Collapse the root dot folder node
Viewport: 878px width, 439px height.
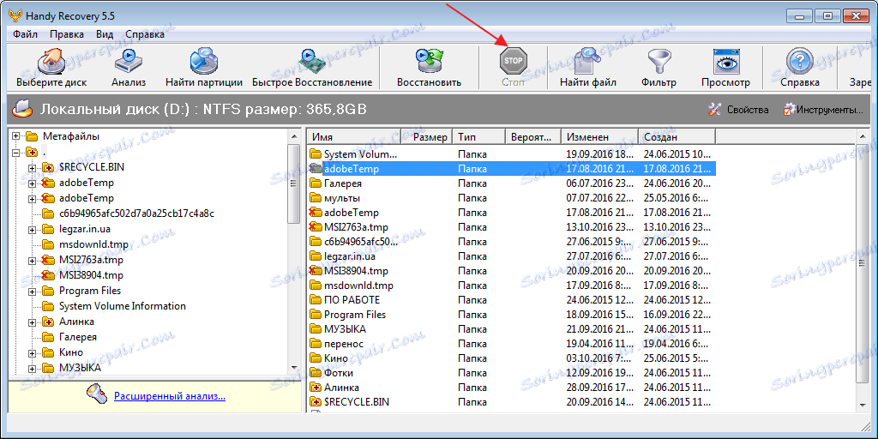15,152
